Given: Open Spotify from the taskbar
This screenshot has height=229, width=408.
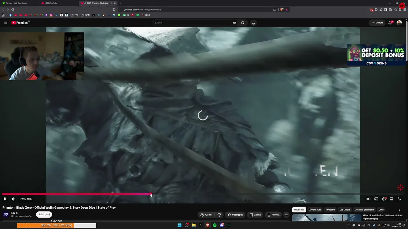Looking at the screenshot, I should [215, 225].
